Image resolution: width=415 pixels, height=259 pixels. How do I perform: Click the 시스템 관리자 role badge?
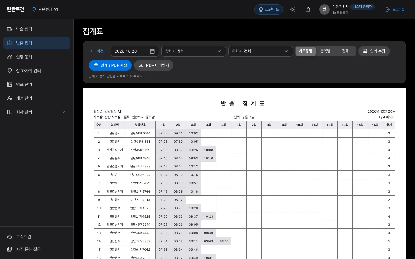[x=363, y=7]
